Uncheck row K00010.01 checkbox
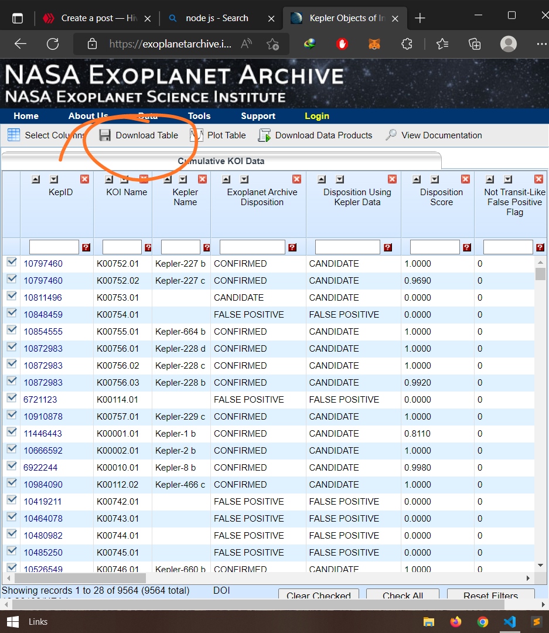 point(12,467)
